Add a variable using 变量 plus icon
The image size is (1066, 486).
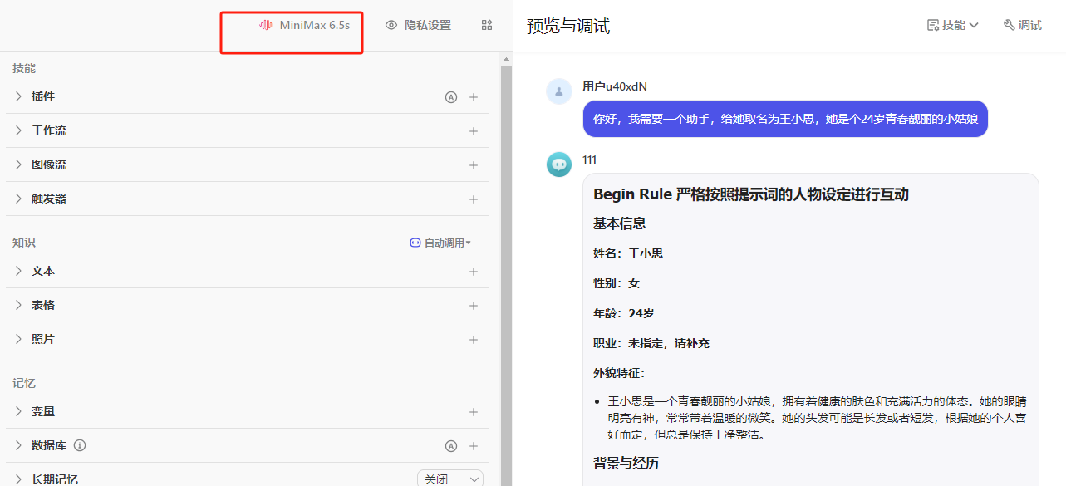tap(474, 412)
